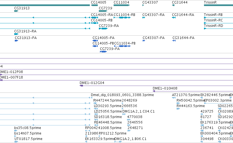Click protein CG11034-PB label

125,43
